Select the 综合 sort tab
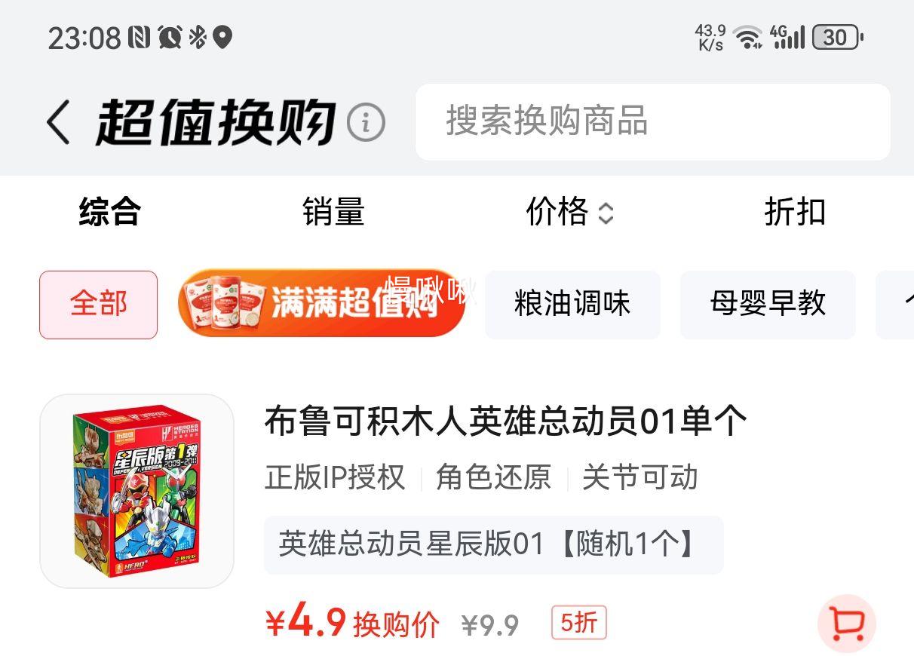The height and width of the screenshot is (656, 914). point(110,212)
